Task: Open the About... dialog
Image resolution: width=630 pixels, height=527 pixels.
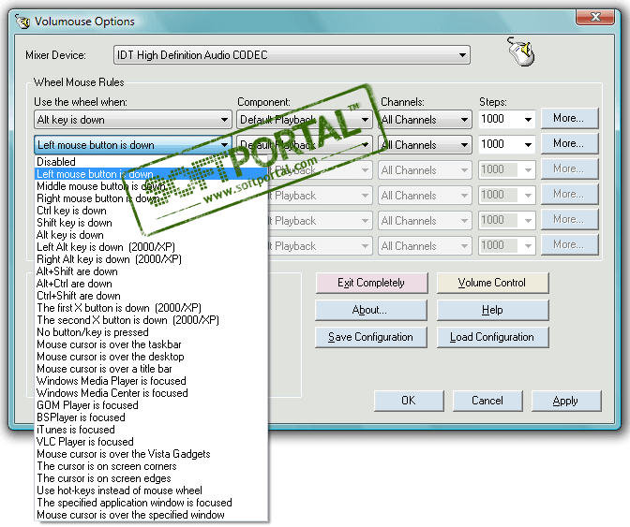Action: [371, 310]
